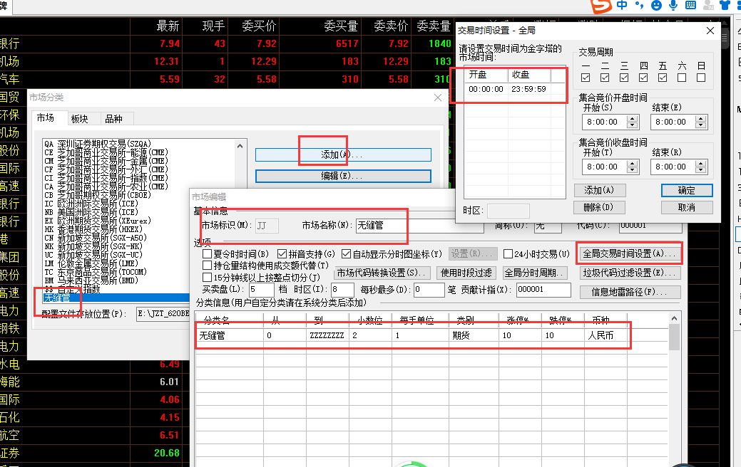
Task: Click the skin shirt icon in IME bar
Action: [x=725, y=5]
